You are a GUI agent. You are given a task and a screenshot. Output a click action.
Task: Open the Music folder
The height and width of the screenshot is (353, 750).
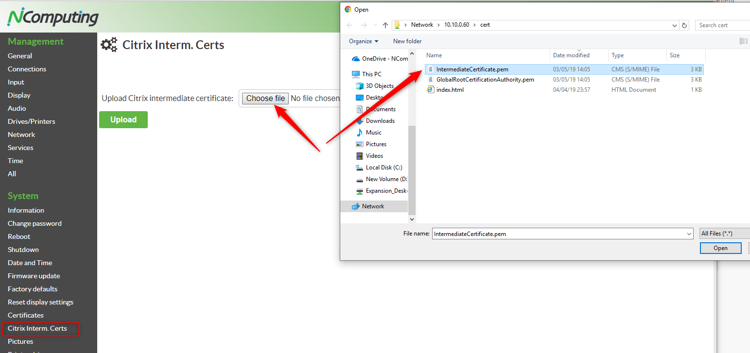pyautogui.click(x=369, y=133)
